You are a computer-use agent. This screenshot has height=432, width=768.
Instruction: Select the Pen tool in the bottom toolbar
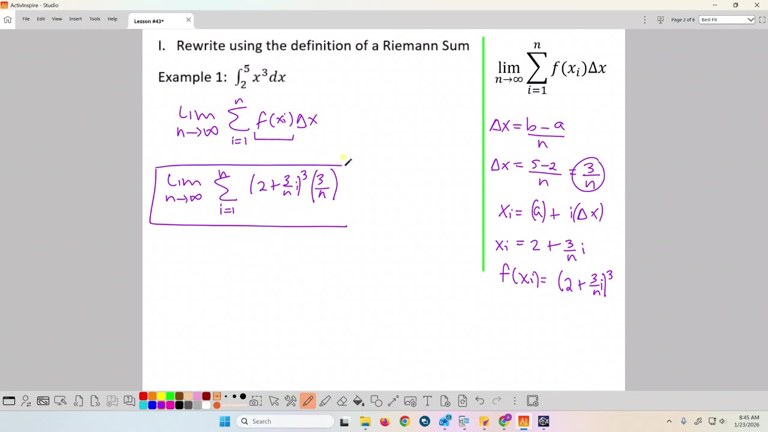click(x=308, y=401)
